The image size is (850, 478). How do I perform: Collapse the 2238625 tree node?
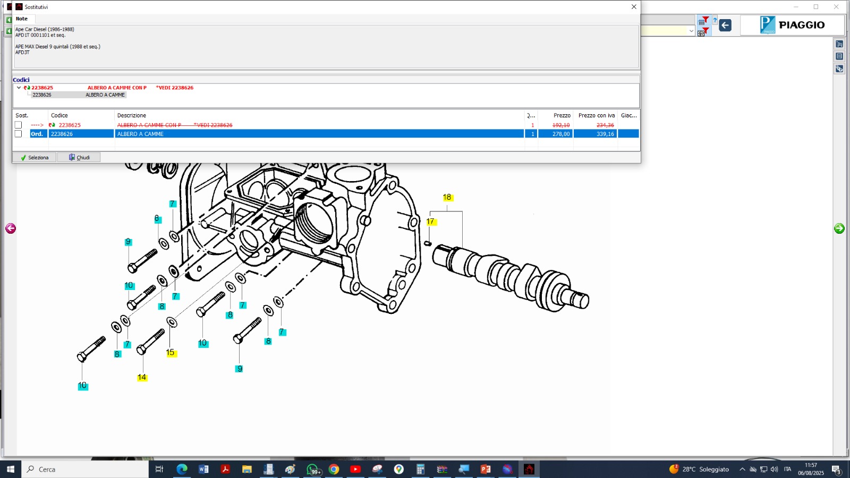(19, 88)
